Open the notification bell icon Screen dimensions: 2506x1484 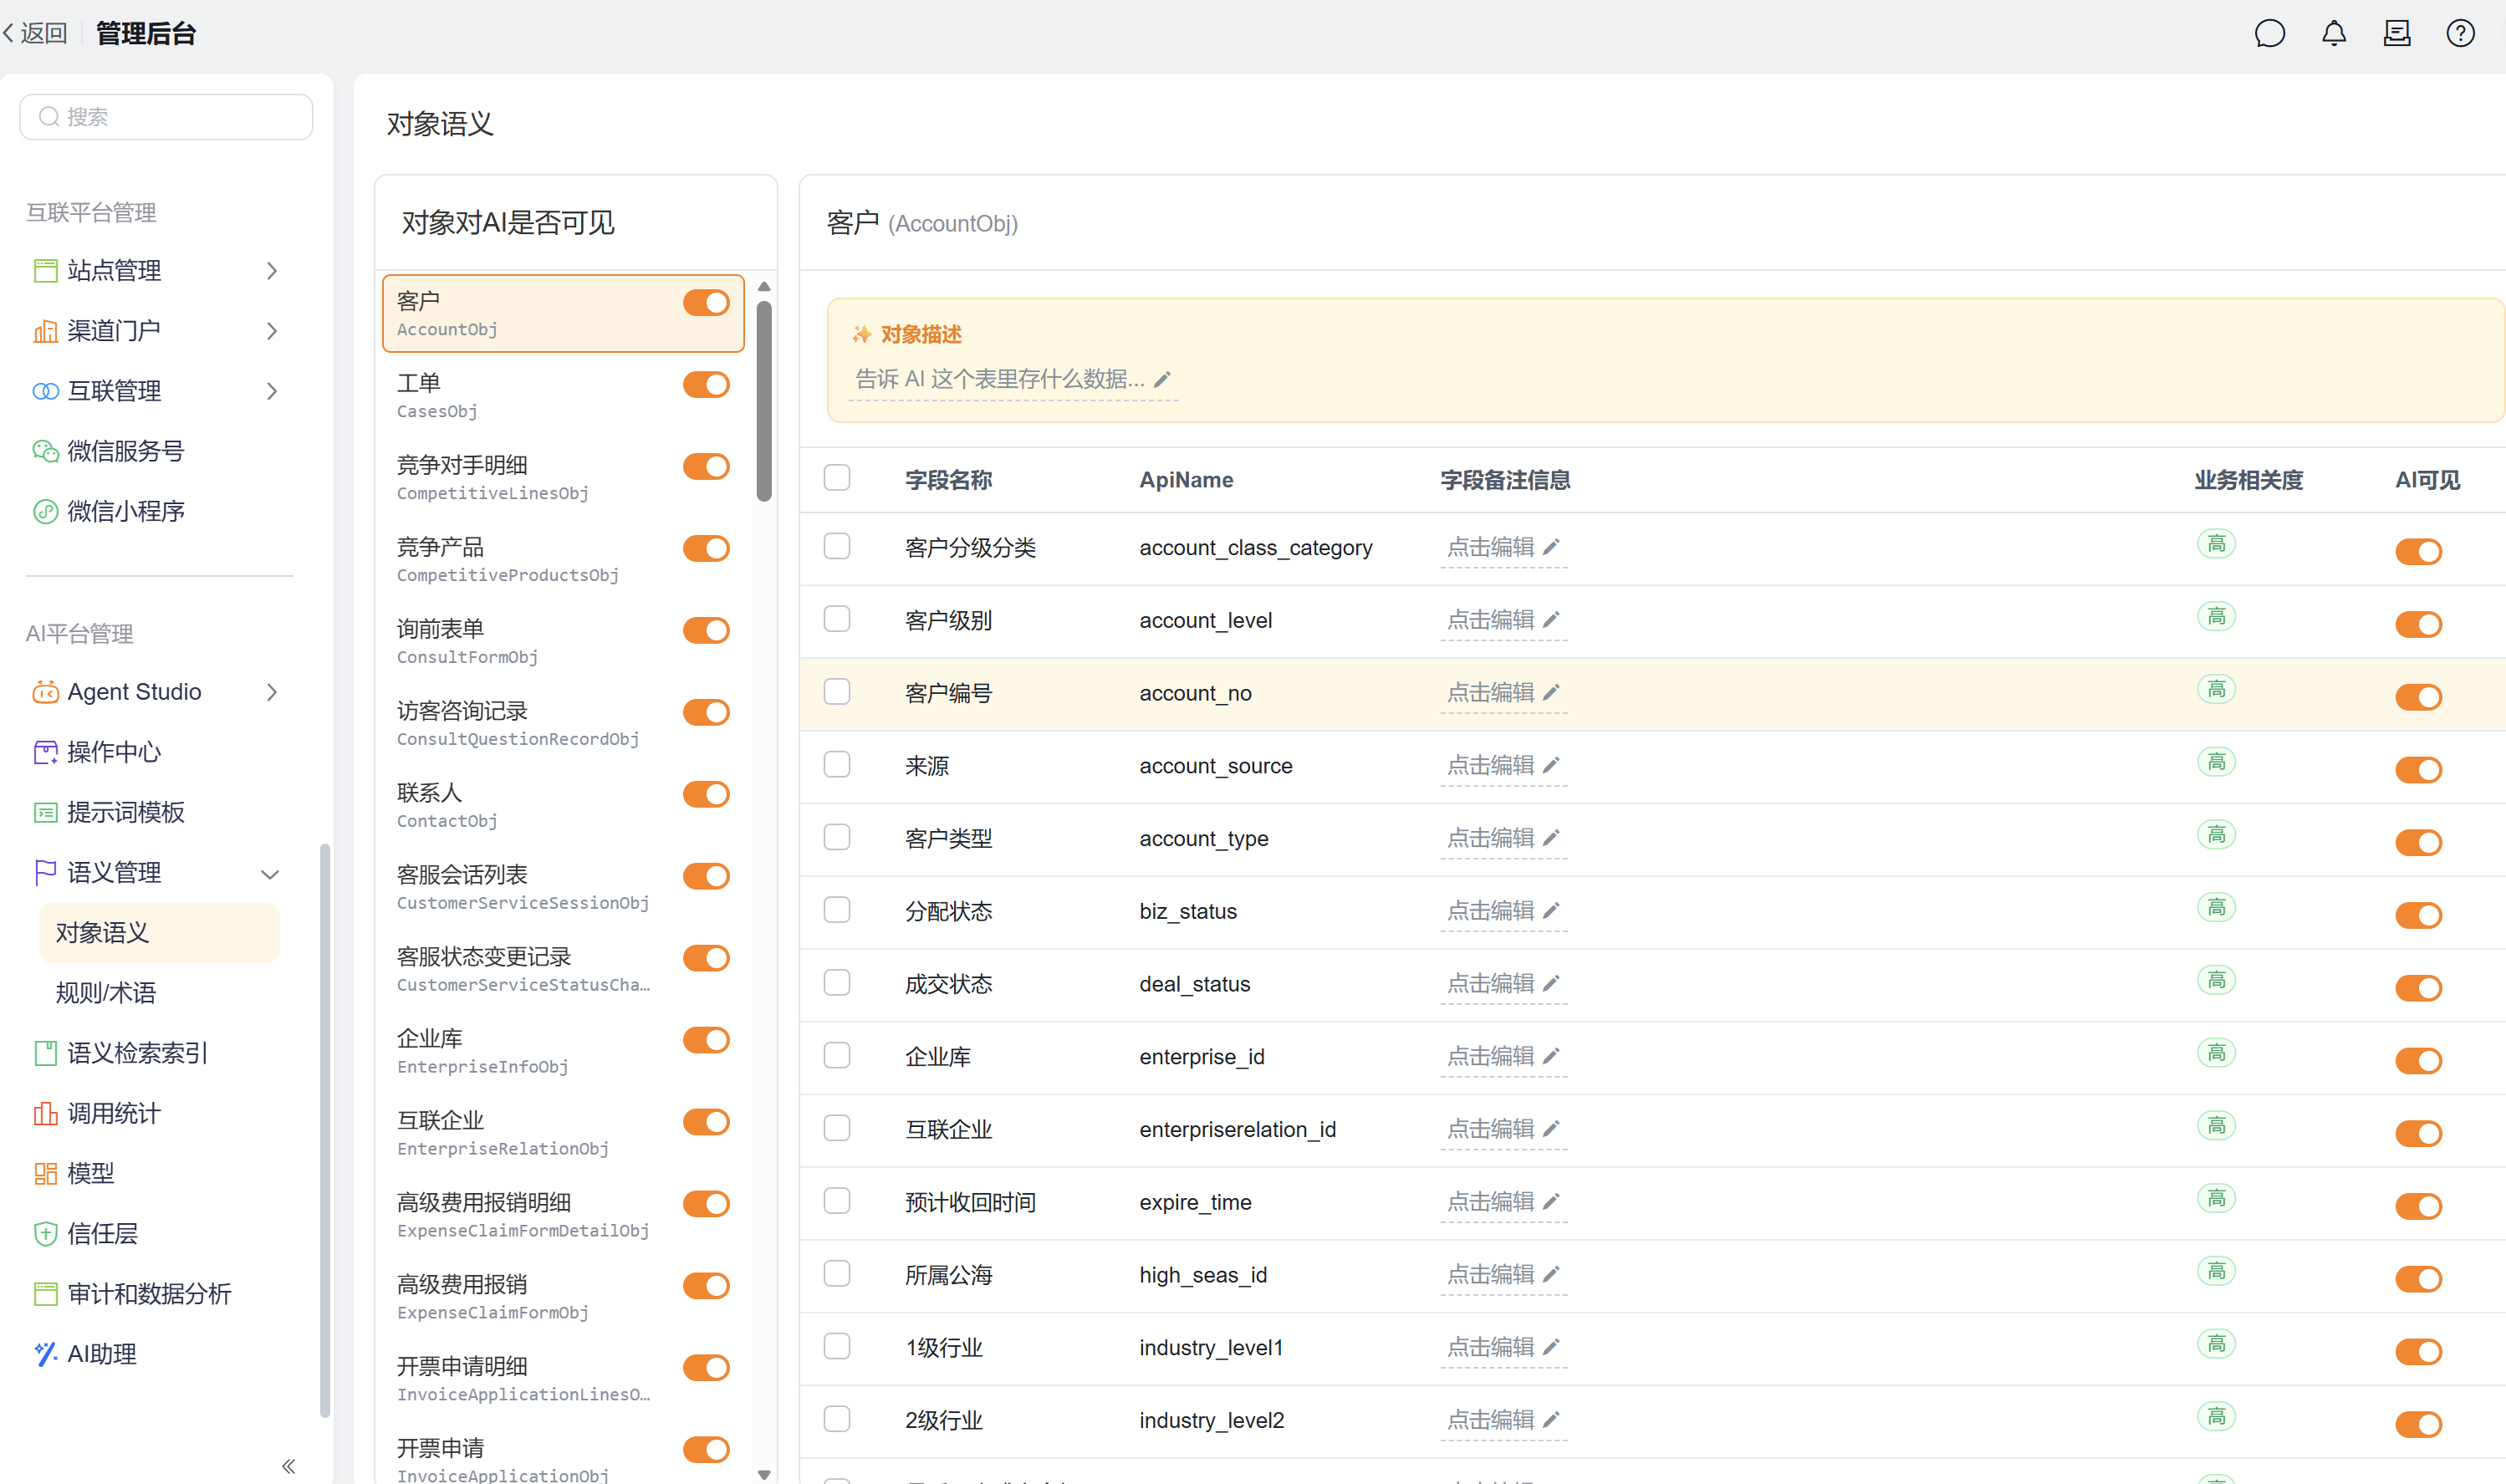pyautogui.click(x=2333, y=34)
